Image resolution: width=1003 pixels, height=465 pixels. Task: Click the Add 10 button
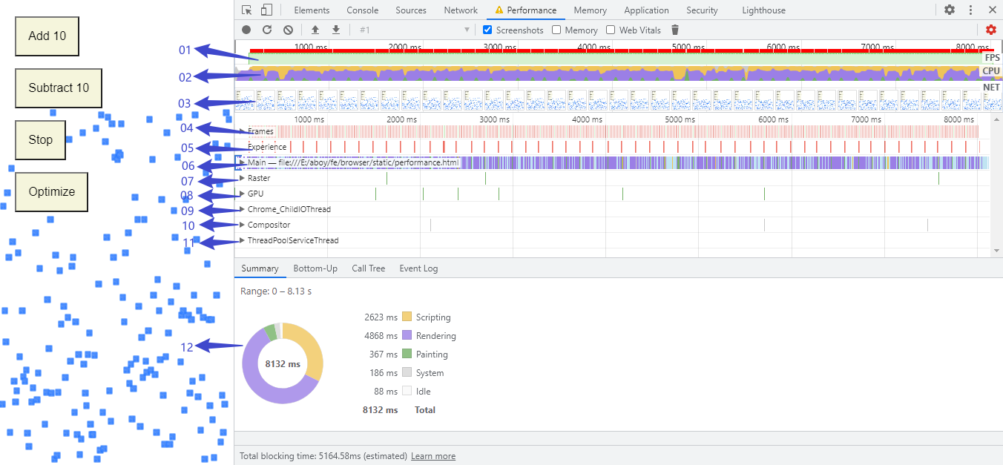pos(47,36)
